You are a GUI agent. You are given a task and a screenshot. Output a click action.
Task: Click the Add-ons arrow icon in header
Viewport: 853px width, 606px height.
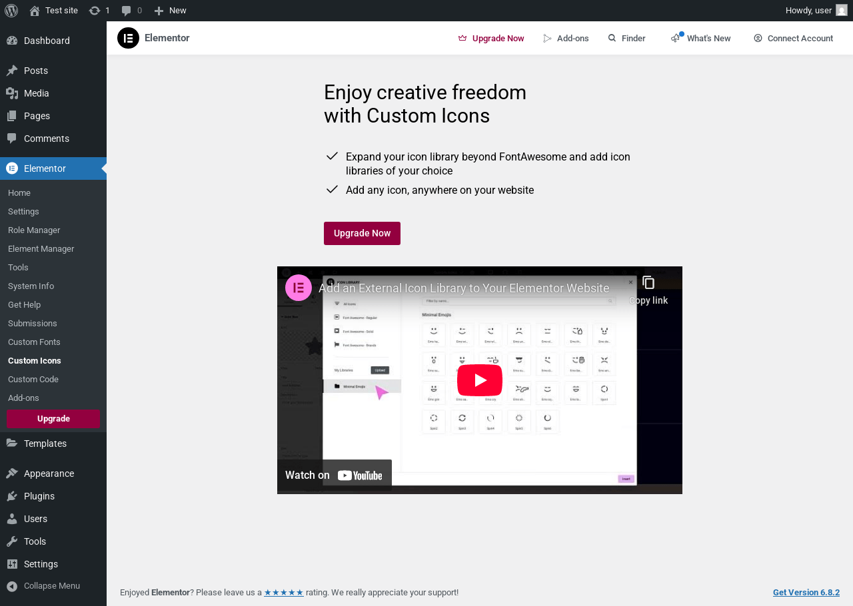click(x=548, y=39)
